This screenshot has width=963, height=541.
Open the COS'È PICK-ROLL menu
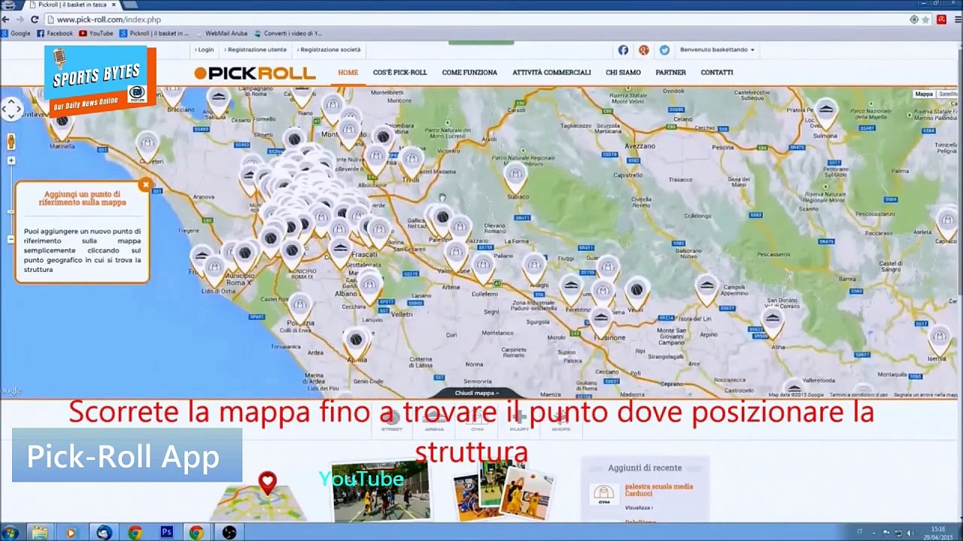click(x=399, y=73)
